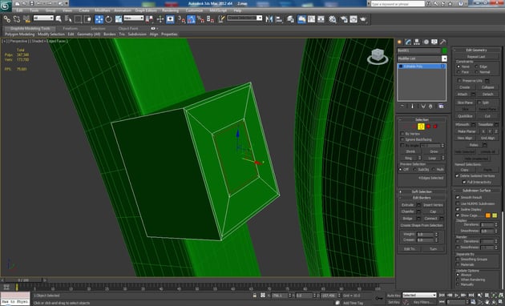Screen dimensions: 505x306
Task: Select Border sub-object level yellow icon
Action: pos(421,127)
